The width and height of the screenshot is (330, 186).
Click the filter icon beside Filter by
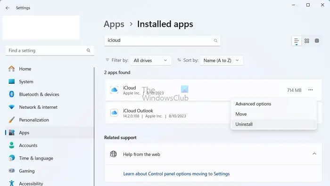107,60
